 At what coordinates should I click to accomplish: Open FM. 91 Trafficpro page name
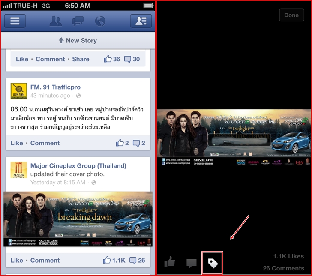(55, 87)
